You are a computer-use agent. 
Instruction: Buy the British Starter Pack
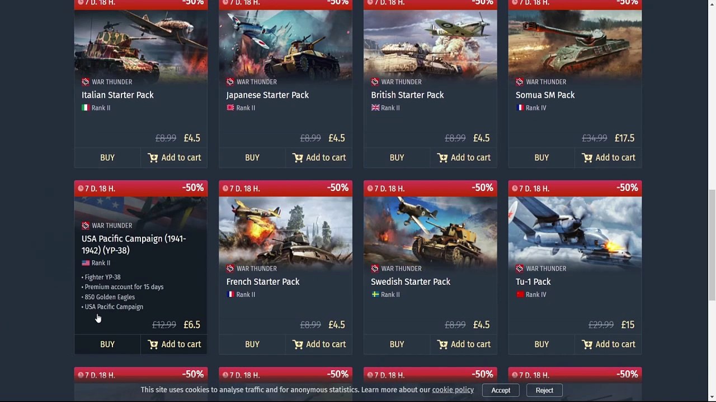tap(397, 158)
